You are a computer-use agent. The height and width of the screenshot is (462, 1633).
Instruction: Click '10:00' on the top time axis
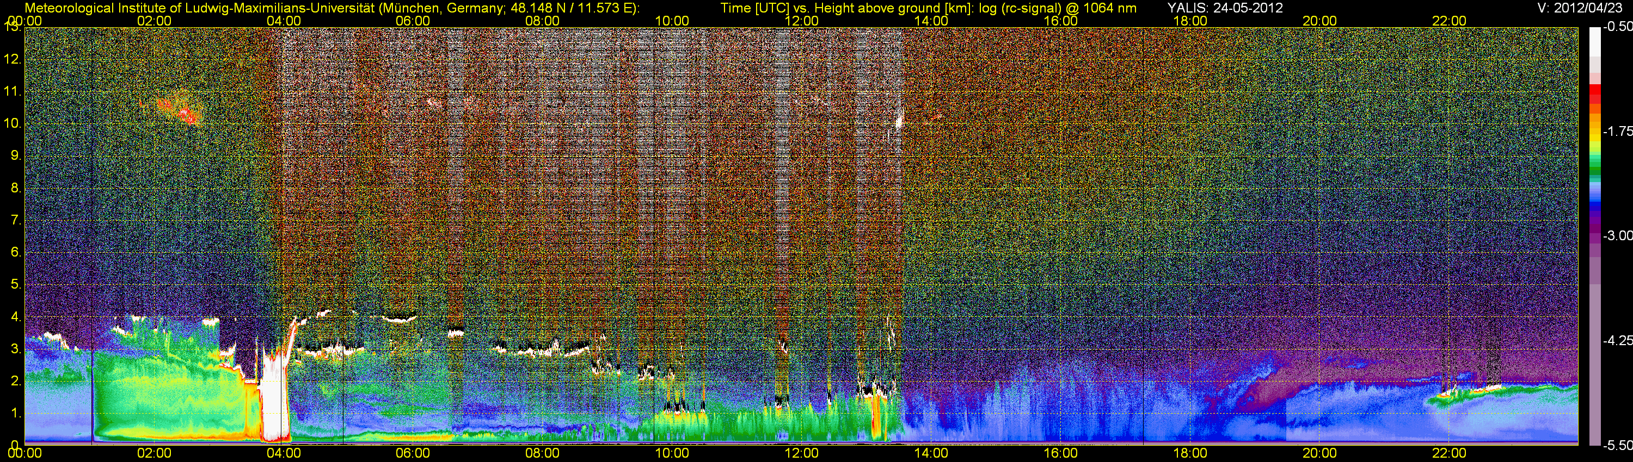(672, 21)
